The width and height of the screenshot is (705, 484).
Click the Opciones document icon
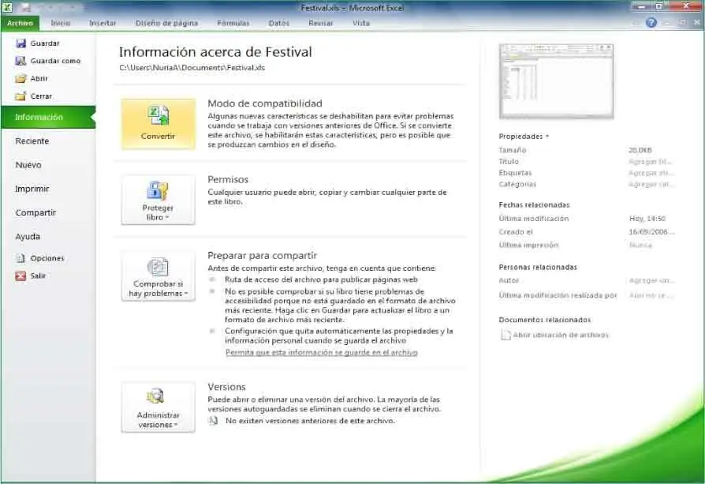pyautogui.click(x=21, y=258)
